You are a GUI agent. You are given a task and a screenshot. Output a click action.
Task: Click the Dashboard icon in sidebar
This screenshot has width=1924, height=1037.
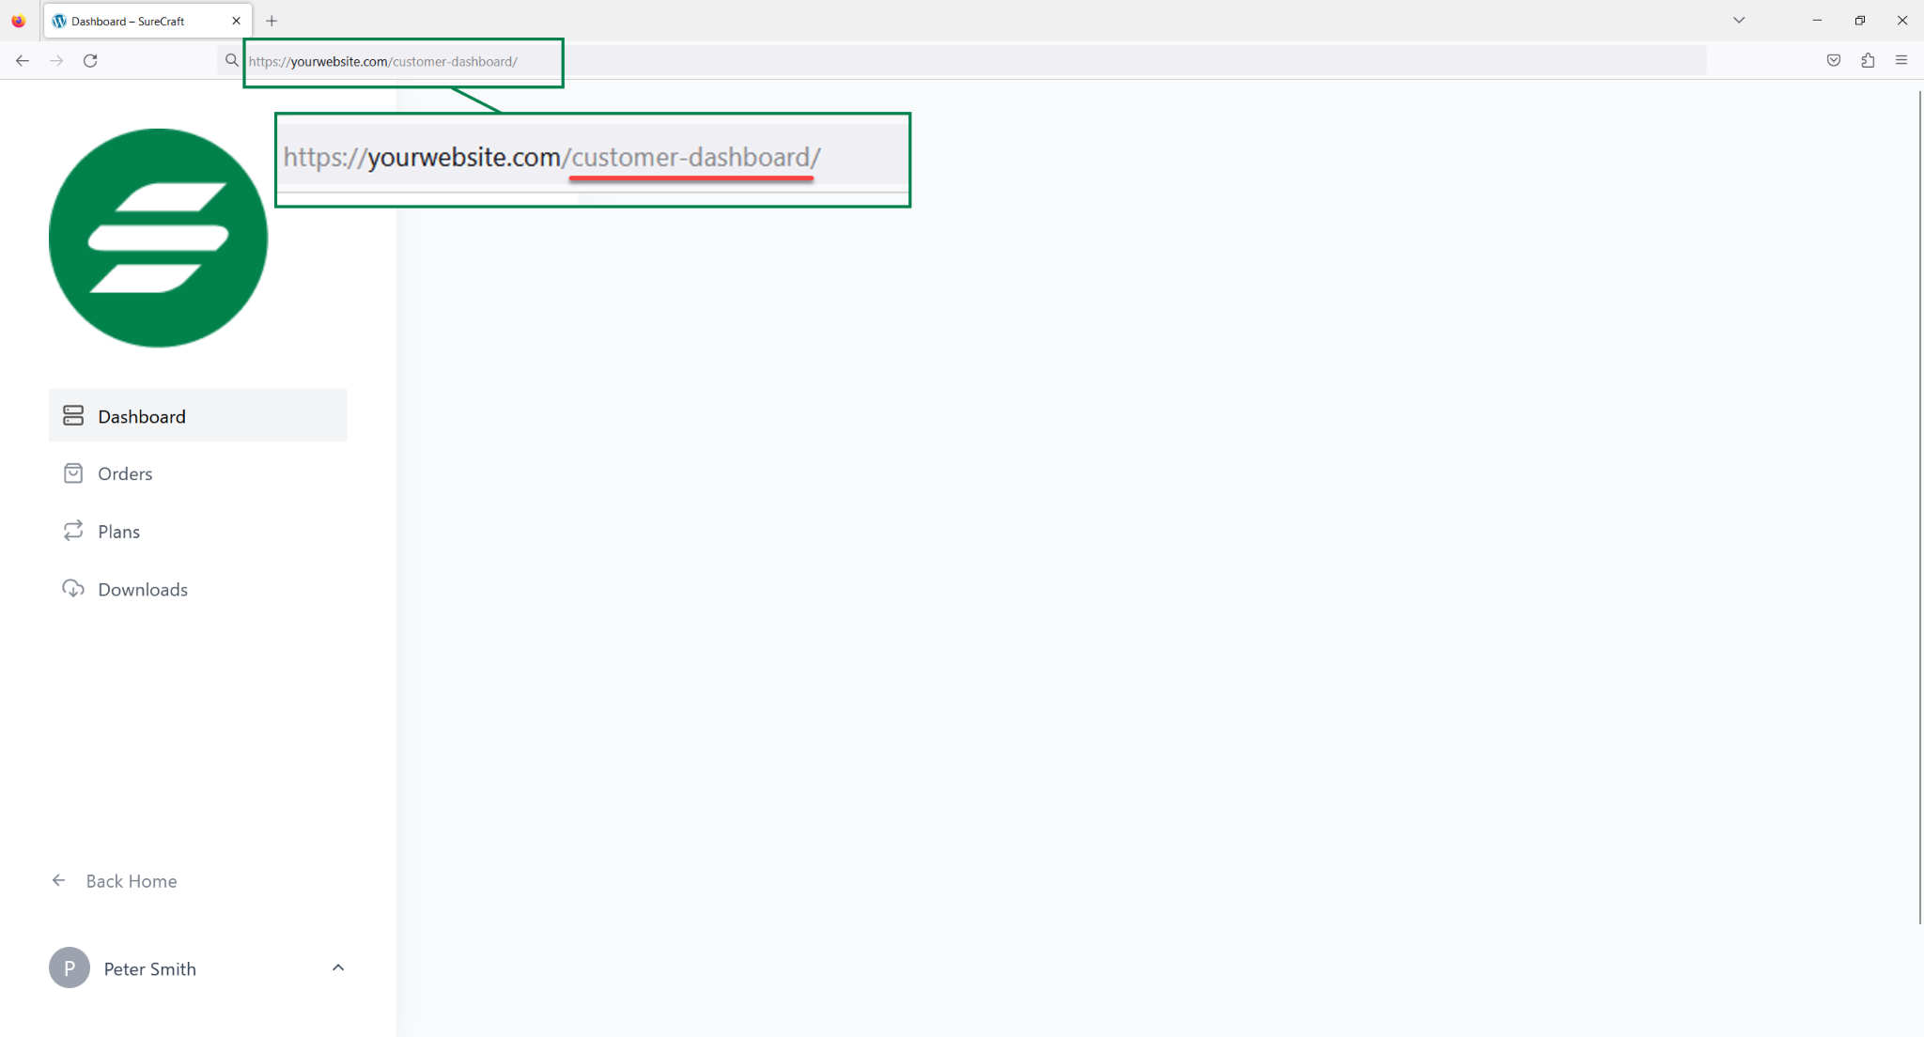tap(72, 416)
